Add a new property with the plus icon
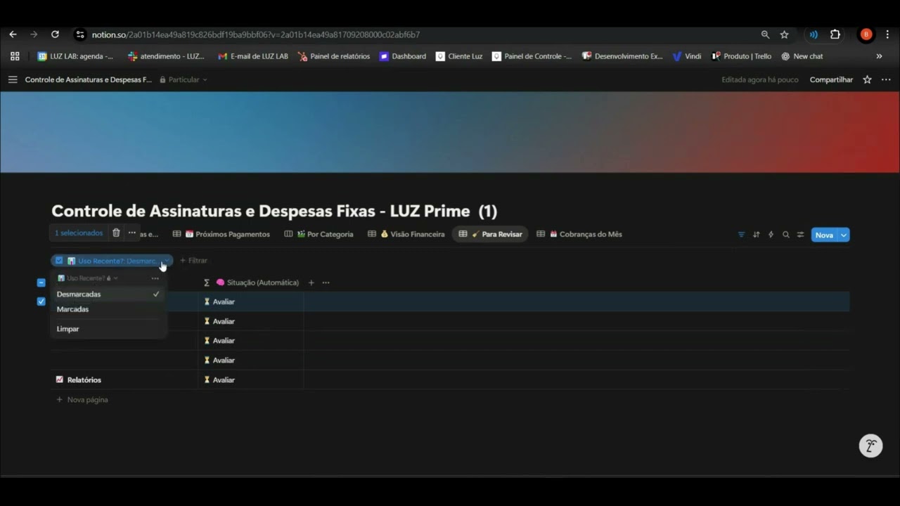 coord(311,283)
